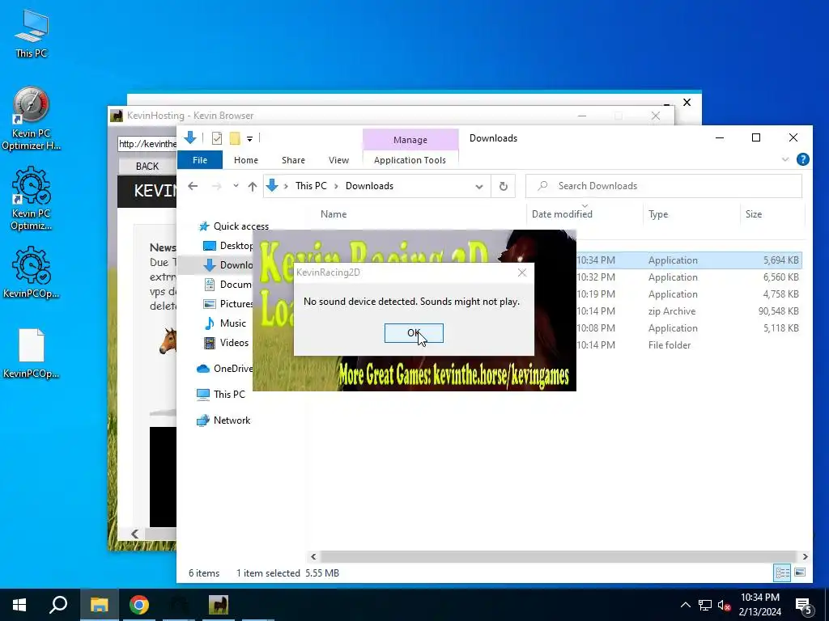Switch to Large icons view in status bar
The image size is (829, 621).
pyautogui.click(x=800, y=572)
